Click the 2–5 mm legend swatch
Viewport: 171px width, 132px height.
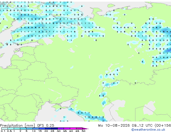coord(23,128)
